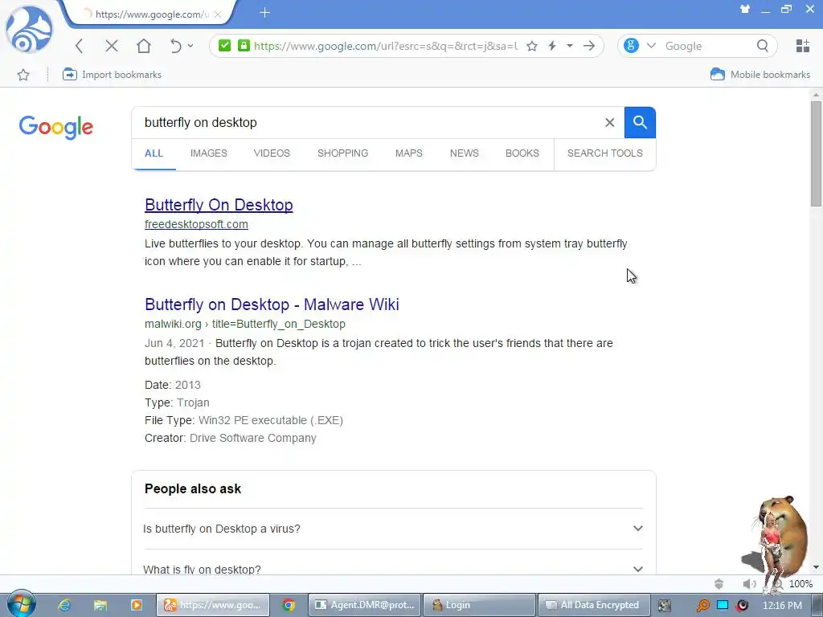The image size is (823, 617).
Task: Open Butterfly on Desktop - Malware Wiki result
Action: 272,304
